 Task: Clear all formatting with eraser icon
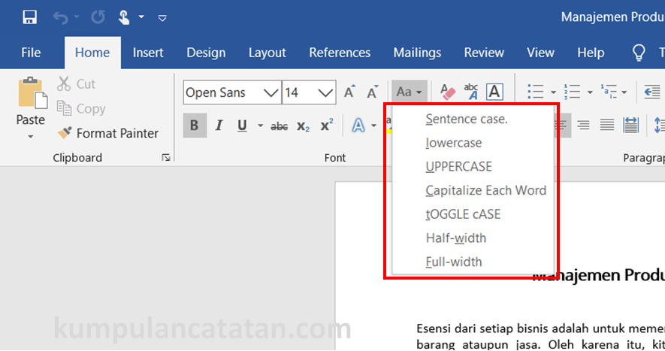tap(448, 92)
